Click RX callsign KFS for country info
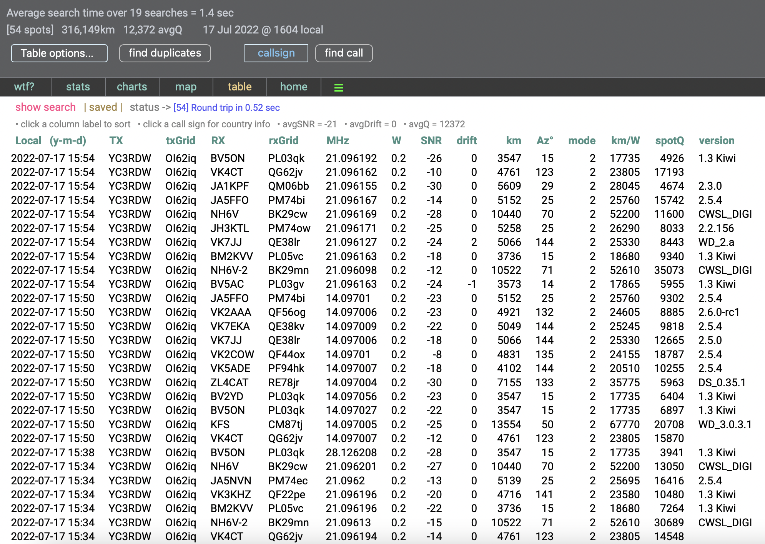Viewport: 765px width, 544px height. click(220, 425)
